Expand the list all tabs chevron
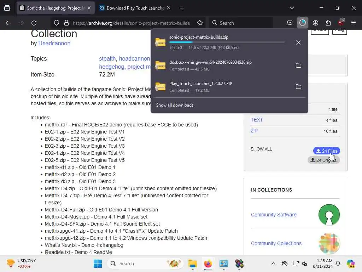The width and height of the screenshot is (362, 272). click(292, 8)
